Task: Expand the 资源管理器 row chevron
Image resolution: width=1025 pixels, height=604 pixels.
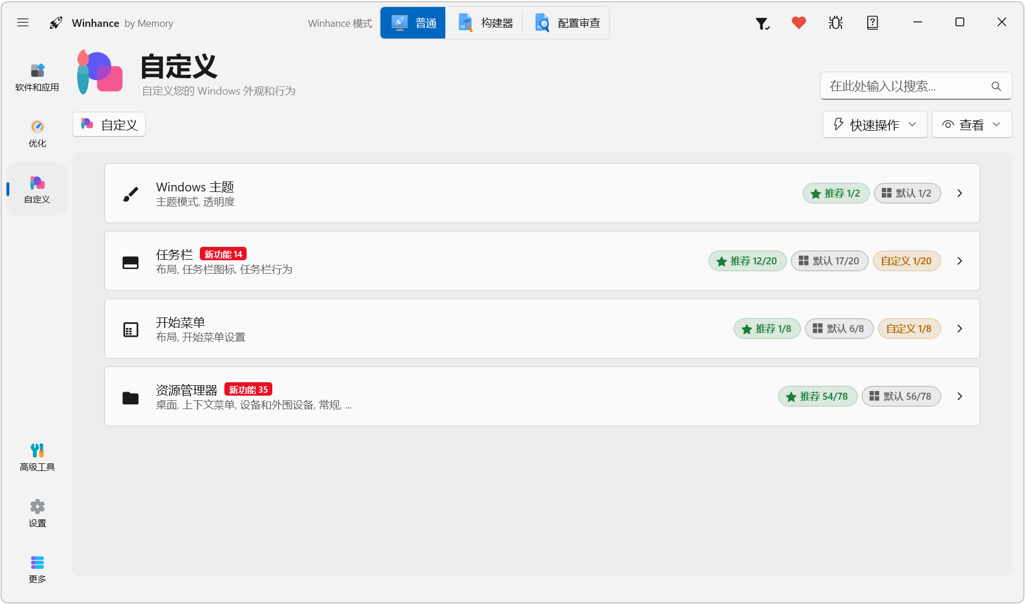Action: [x=960, y=396]
